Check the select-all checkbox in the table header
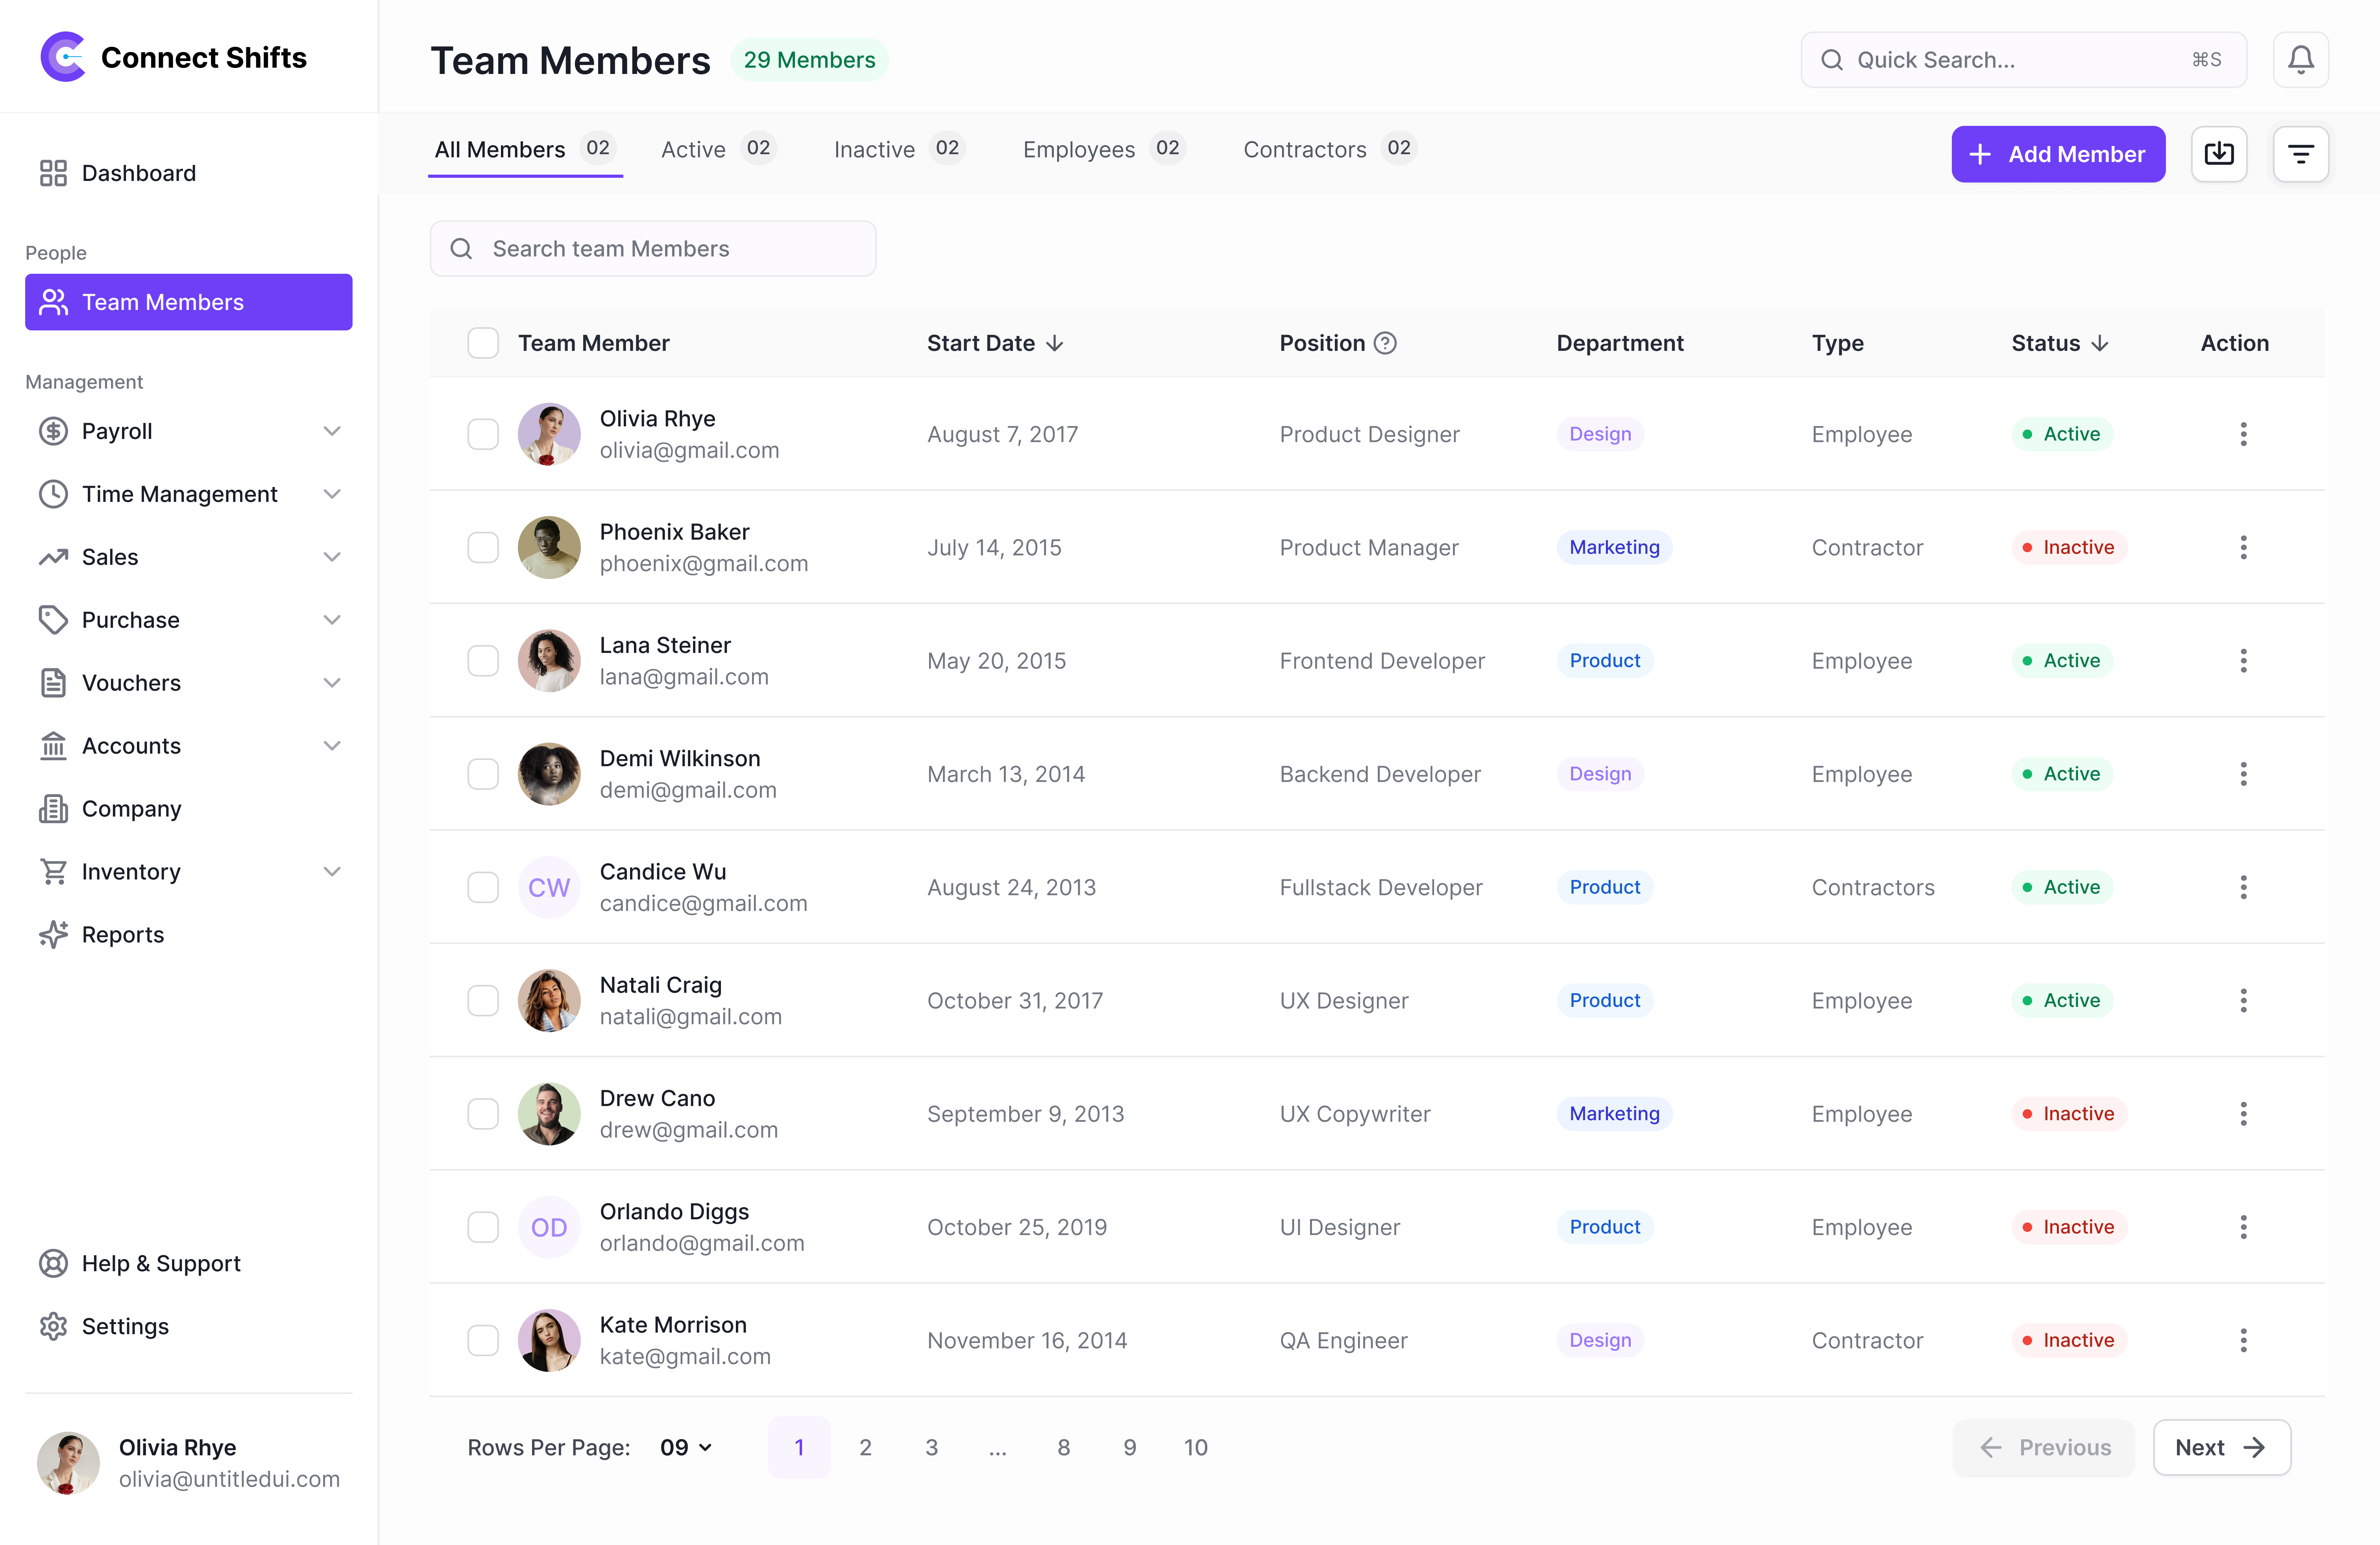The height and width of the screenshot is (1545, 2380). 483,343
